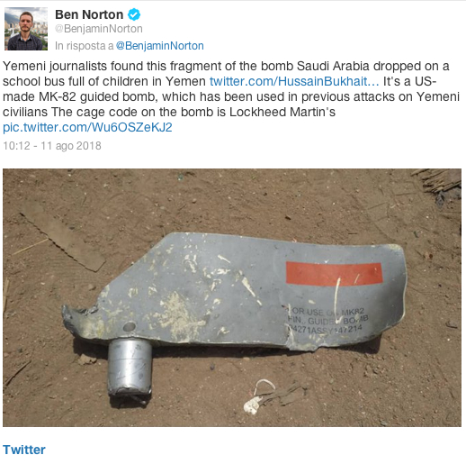Image resolution: width=466 pixels, height=464 pixels.
Task: Click the 10:12 - 11 ago 2018 timestamp
Action: [52, 146]
